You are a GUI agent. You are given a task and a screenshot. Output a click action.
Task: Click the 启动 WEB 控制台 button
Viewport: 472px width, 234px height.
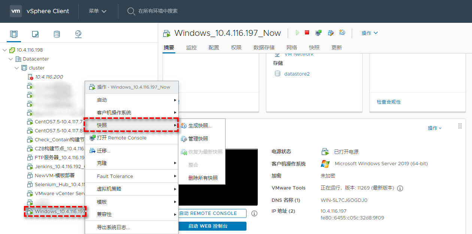pyautogui.click(x=212, y=226)
